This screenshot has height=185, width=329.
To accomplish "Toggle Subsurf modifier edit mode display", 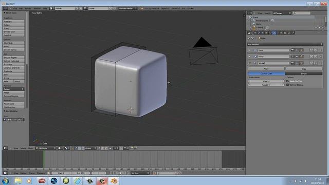I will (301, 63).
